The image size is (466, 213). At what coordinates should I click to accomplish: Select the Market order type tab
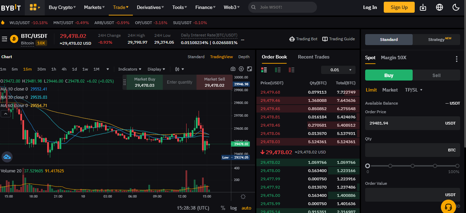(390, 90)
